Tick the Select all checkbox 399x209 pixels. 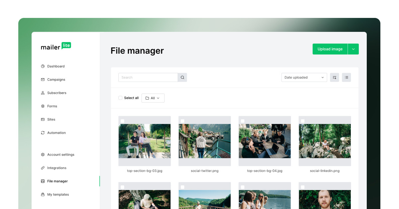point(120,98)
